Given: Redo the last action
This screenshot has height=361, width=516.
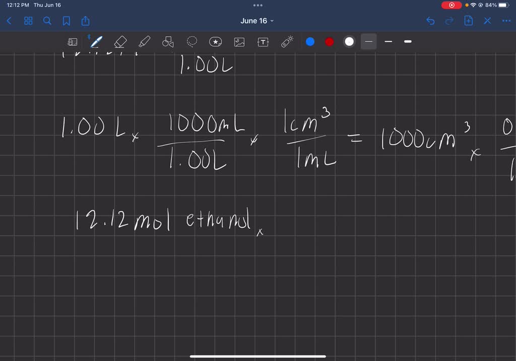Looking at the screenshot, I should (x=449, y=21).
